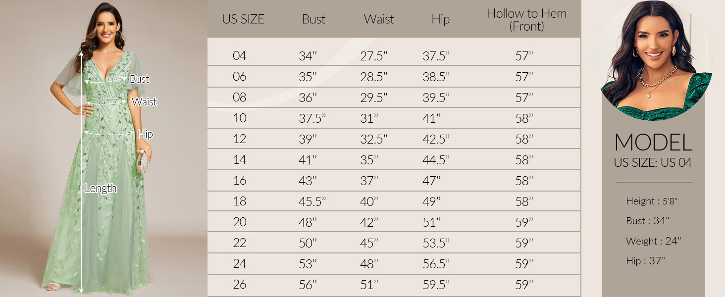
Task: Click the US SIZE column header
Action: [x=243, y=19]
